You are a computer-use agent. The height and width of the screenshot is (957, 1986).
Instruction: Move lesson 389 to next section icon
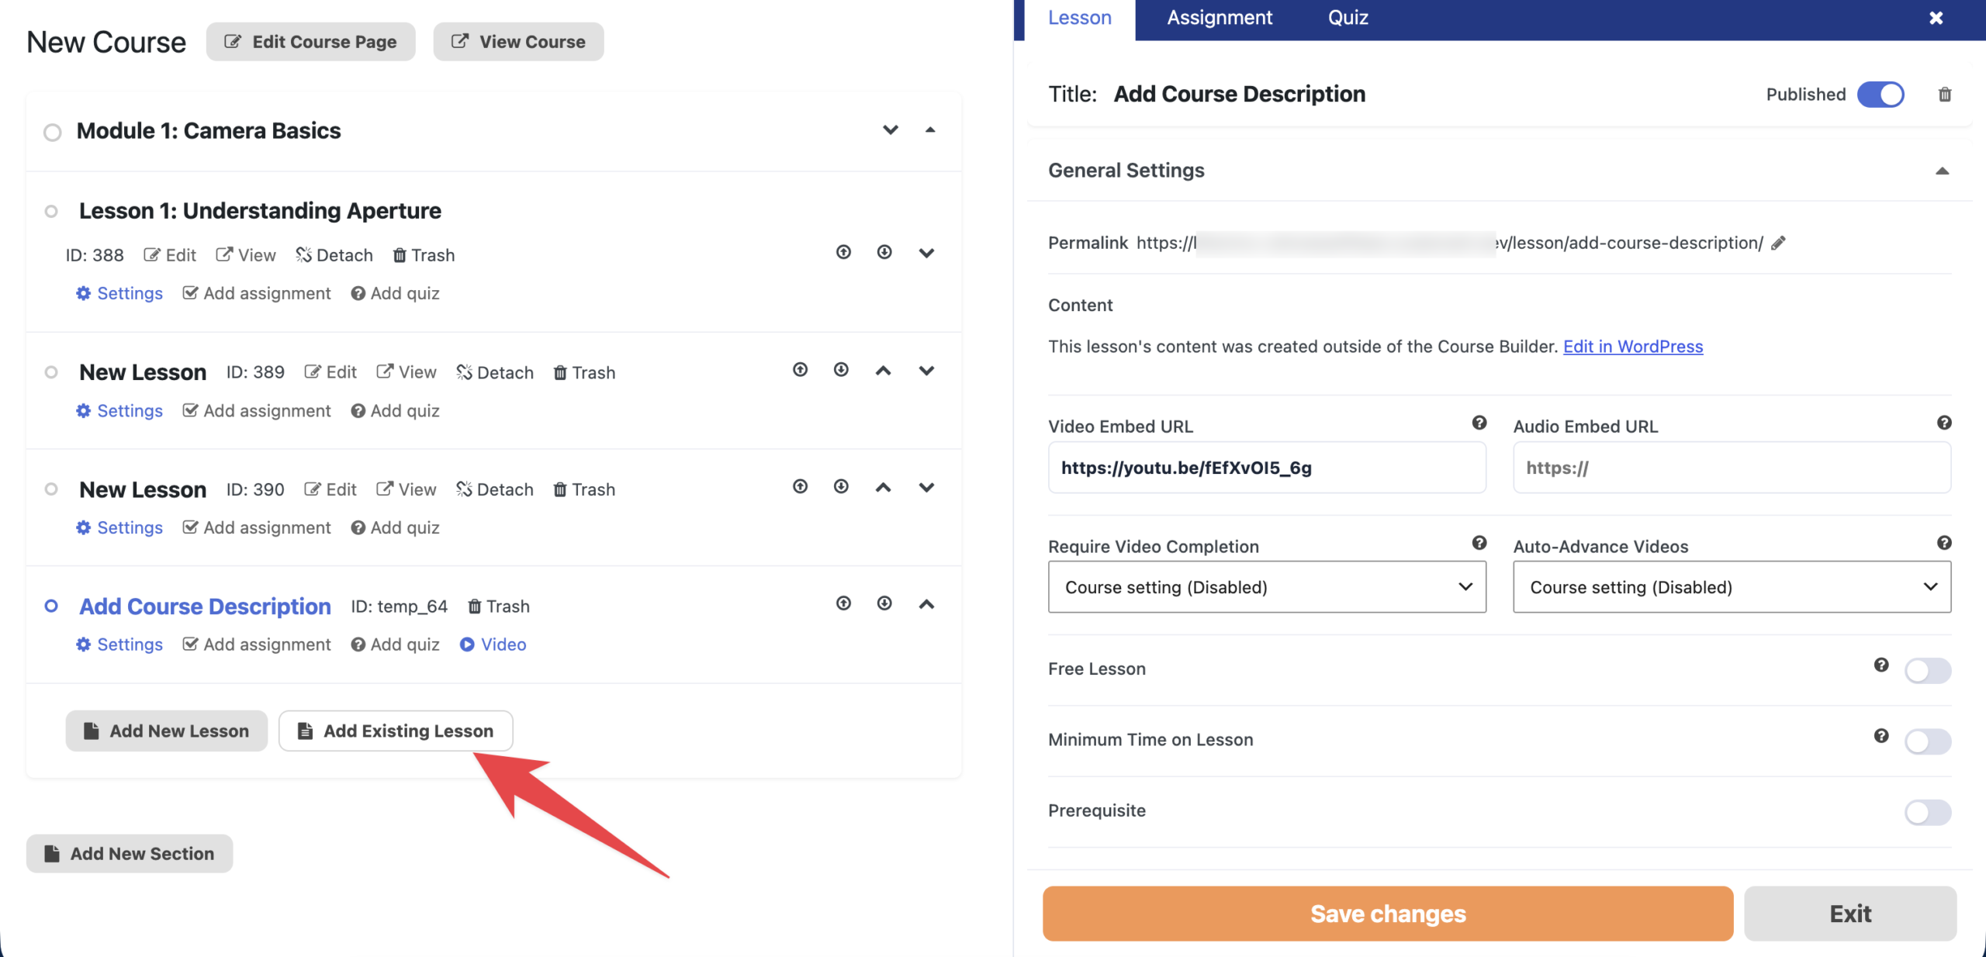tap(841, 369)
